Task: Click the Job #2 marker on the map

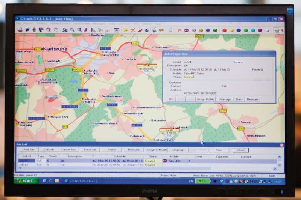Action: tap(147, 69)
